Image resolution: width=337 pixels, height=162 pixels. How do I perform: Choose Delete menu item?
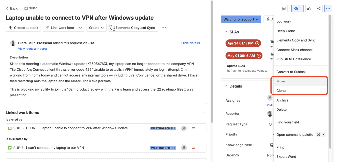301,110
